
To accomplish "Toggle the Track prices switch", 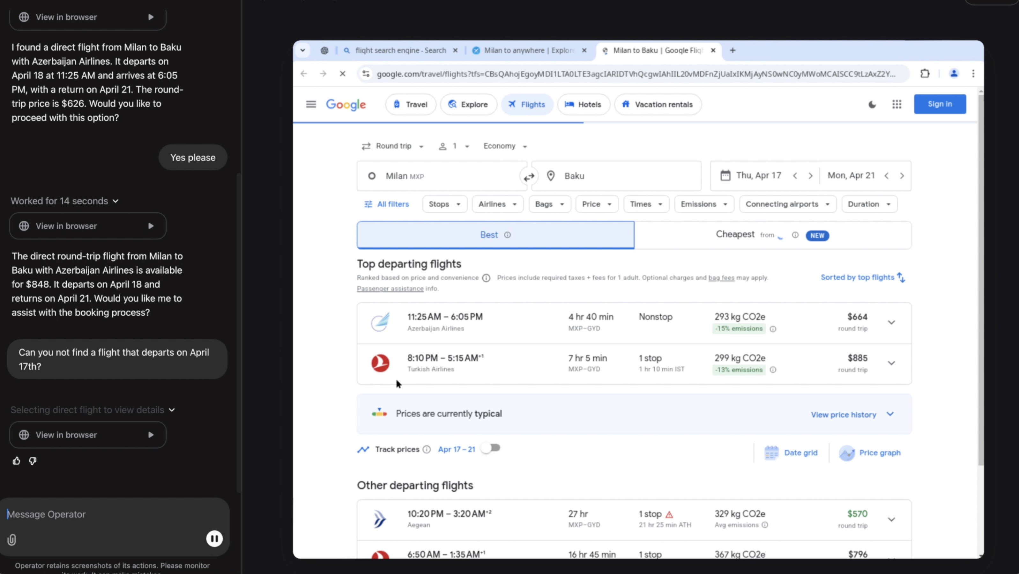I will click(x=490, y=448).
